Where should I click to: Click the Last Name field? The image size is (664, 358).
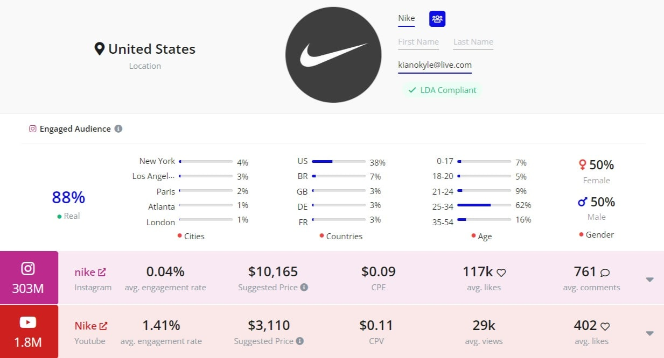coord(473,42)
